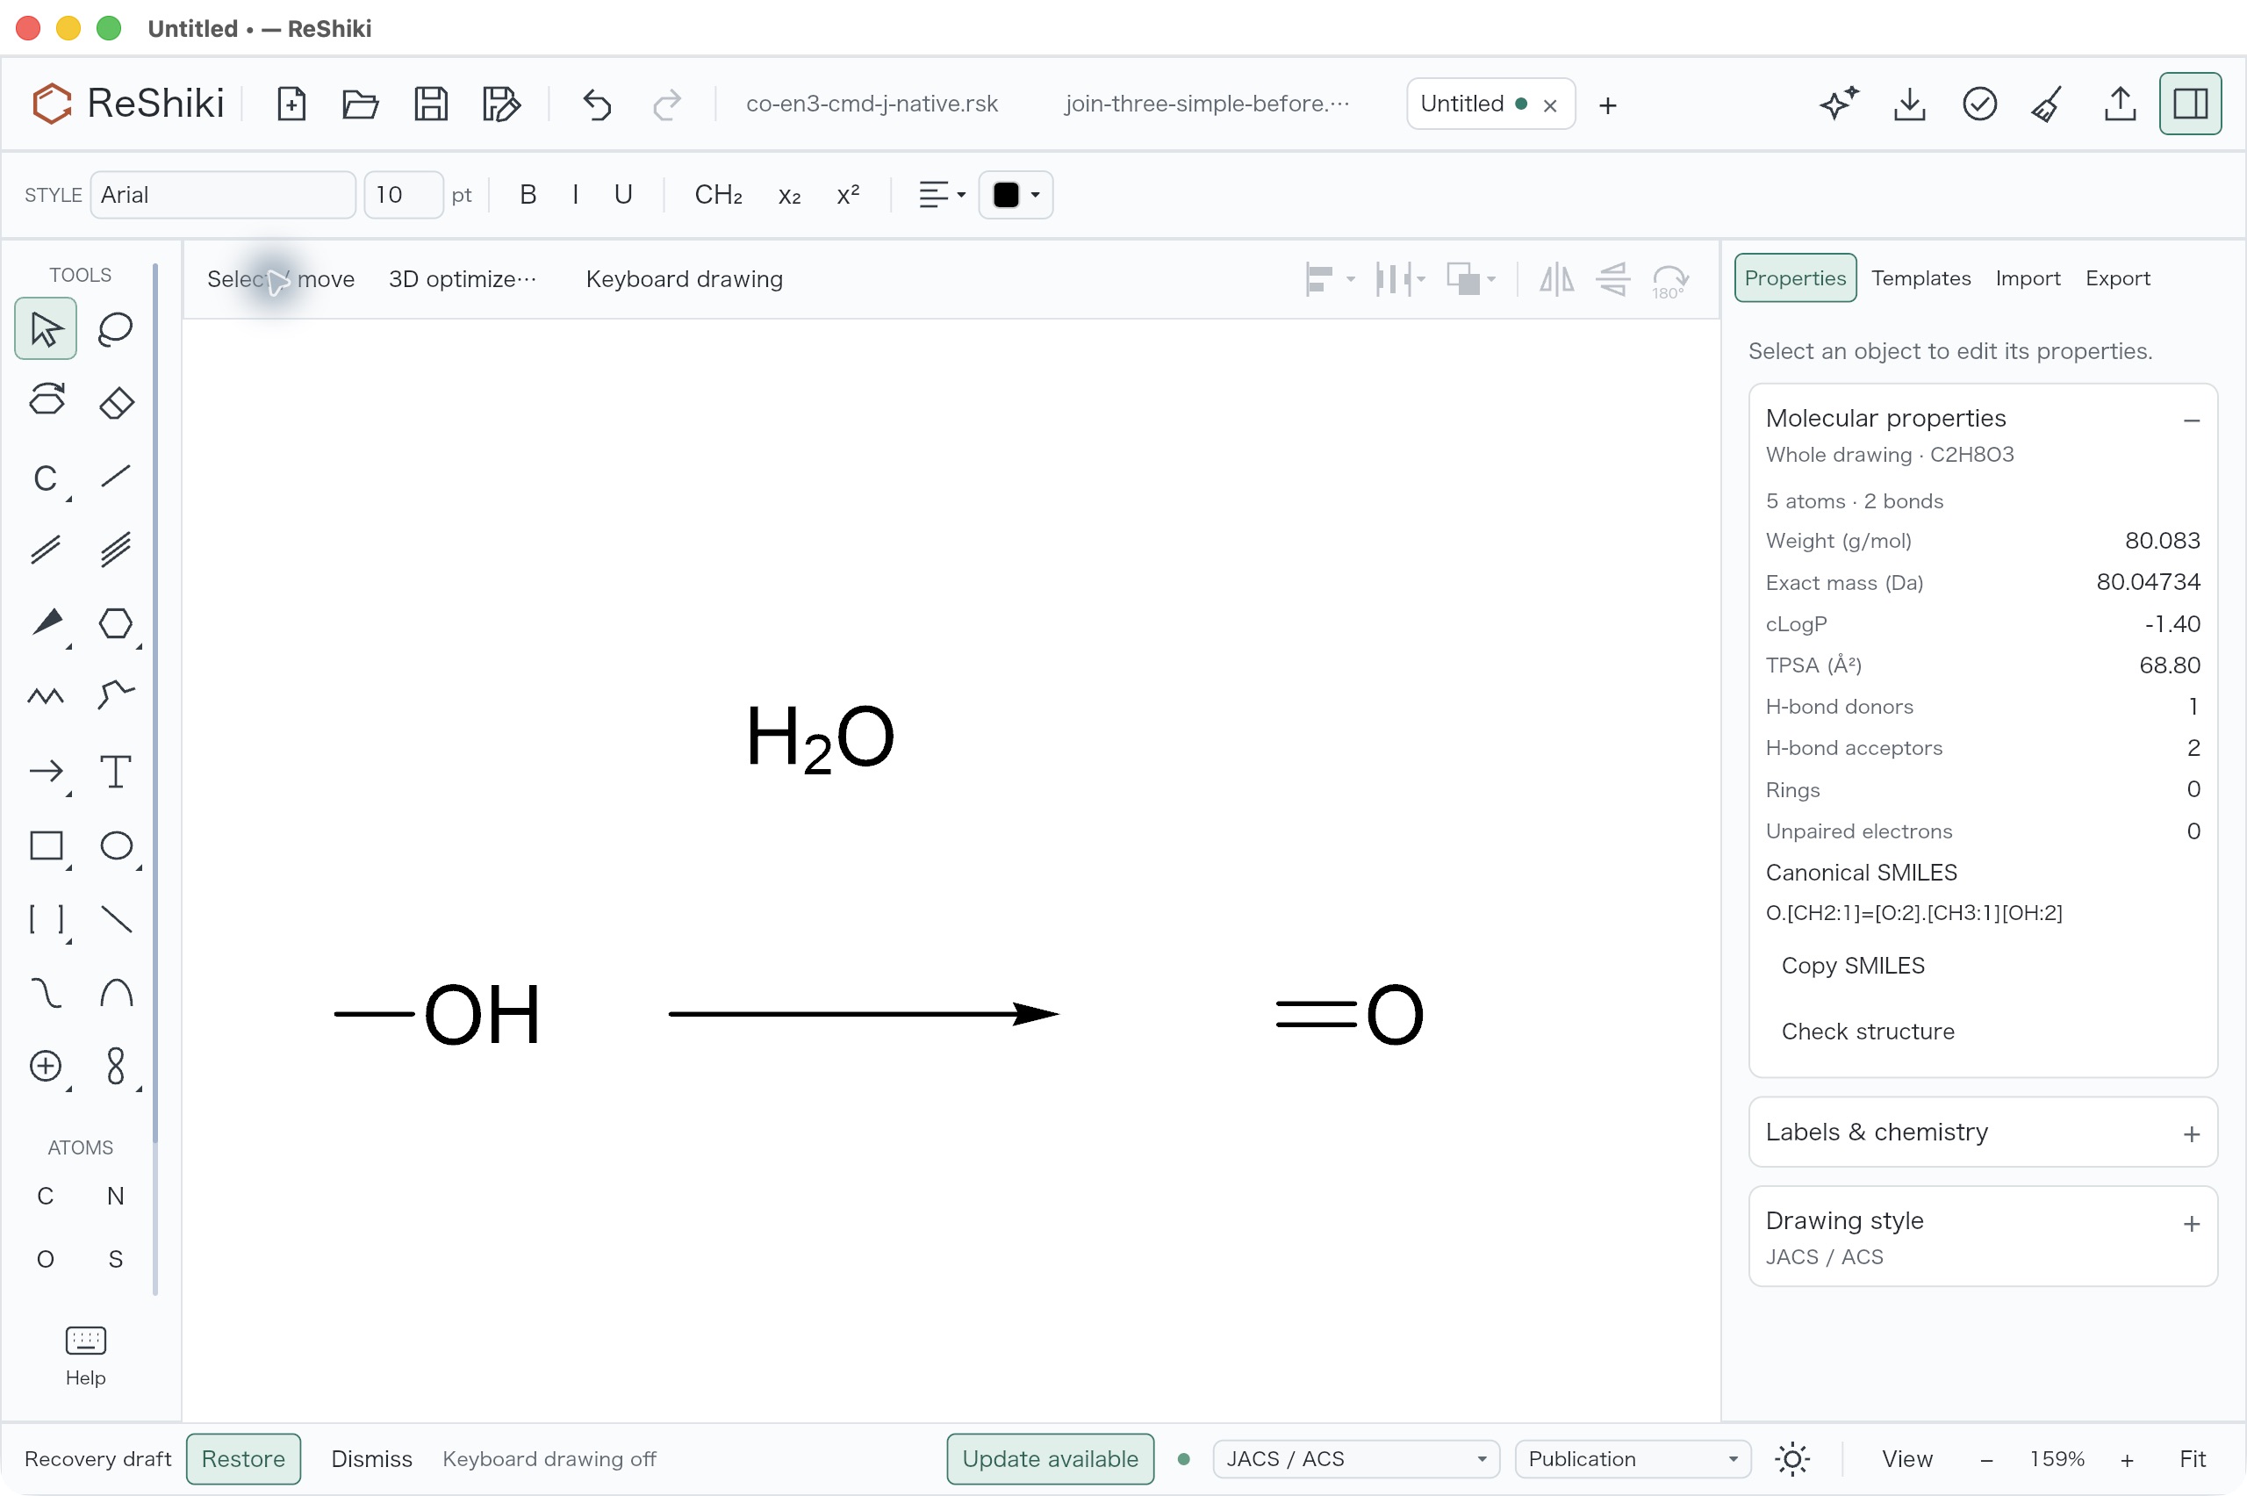
Task: Open the text alignment dropdown
Action: click(x=941, y=195)
